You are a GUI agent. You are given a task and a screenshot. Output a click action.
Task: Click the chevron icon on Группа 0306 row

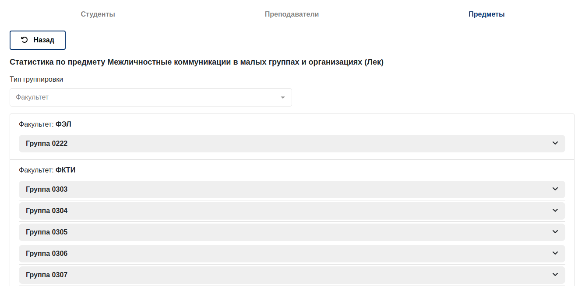[x=555, y=253]
